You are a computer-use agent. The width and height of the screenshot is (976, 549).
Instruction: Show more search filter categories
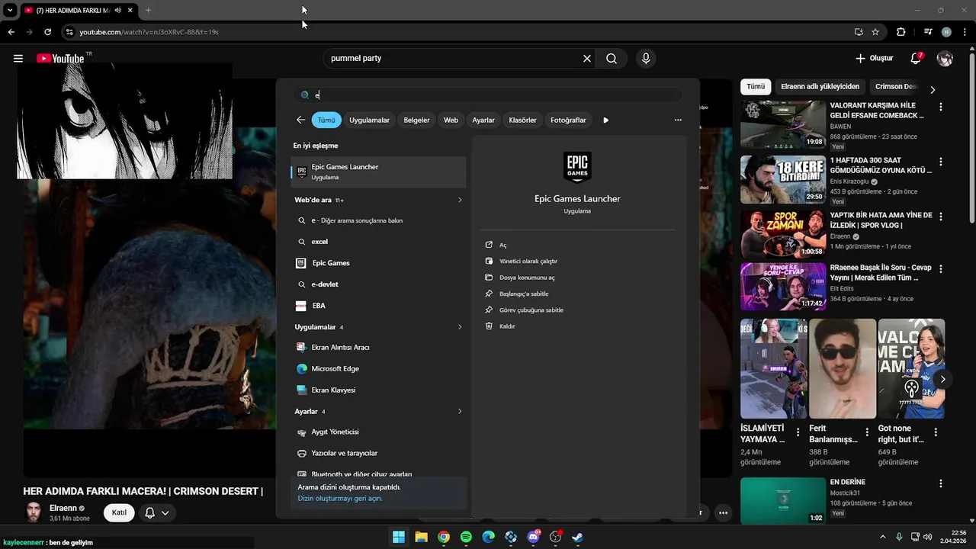(x=606, y=120)
